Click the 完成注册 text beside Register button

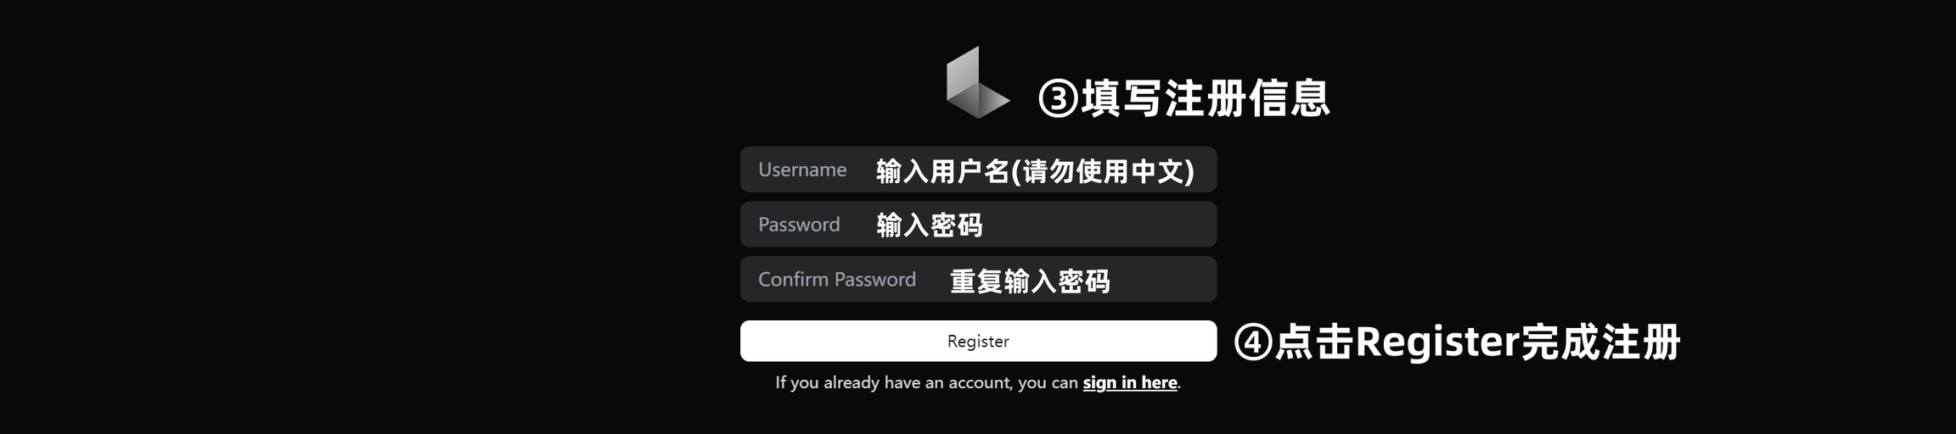(x=1600, y=342)
